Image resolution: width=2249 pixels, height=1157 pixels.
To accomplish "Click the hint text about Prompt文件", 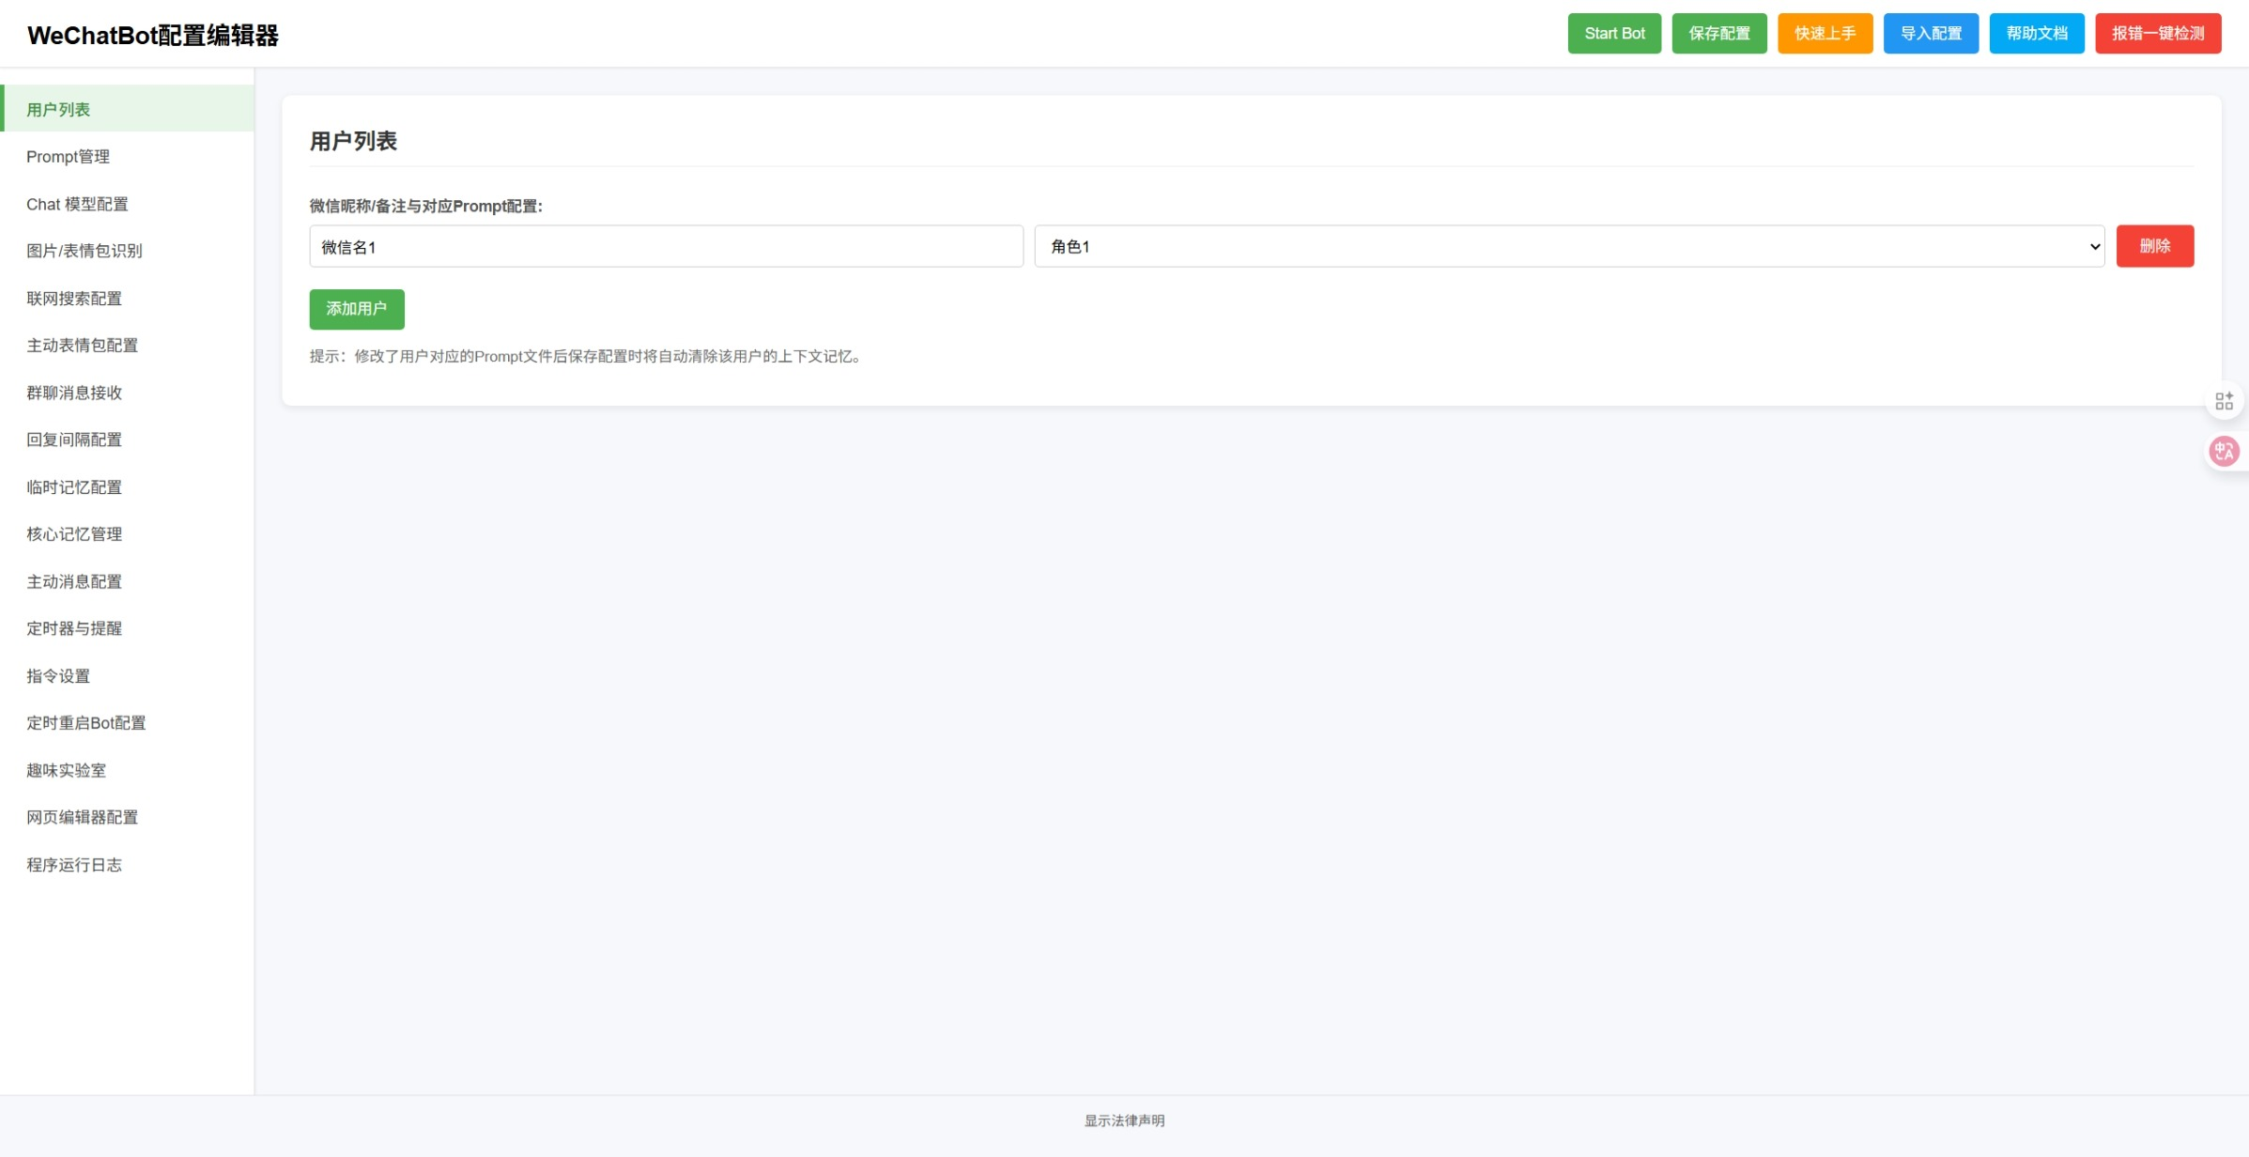I will point(586,356).
